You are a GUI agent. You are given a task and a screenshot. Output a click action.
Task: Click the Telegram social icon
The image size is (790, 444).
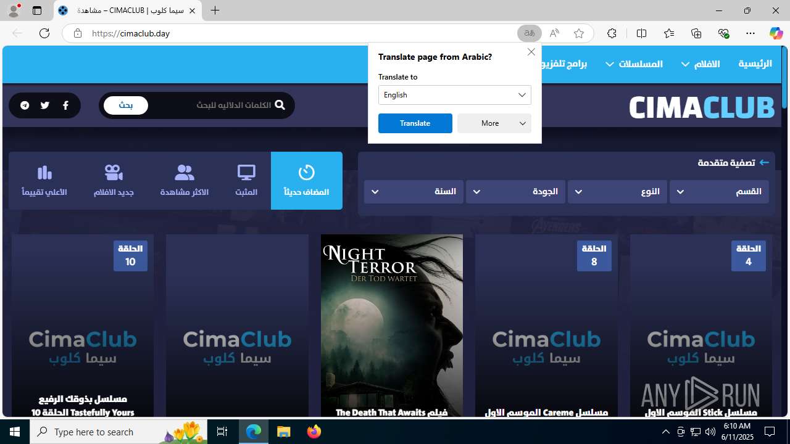coord(25,105)
